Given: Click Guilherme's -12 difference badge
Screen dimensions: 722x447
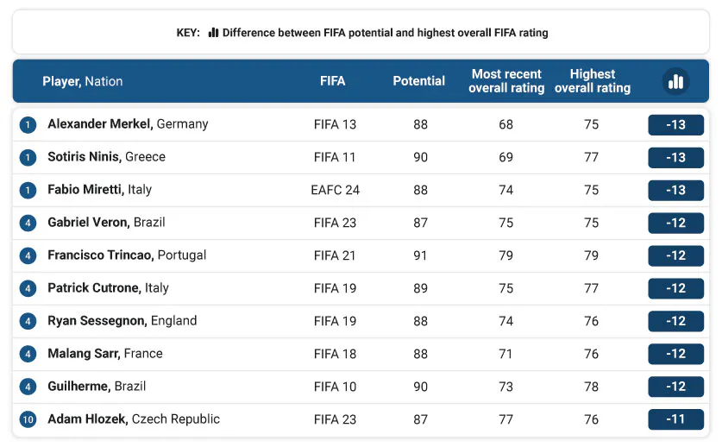Looking at the screenshot, I should pos(675,387).
